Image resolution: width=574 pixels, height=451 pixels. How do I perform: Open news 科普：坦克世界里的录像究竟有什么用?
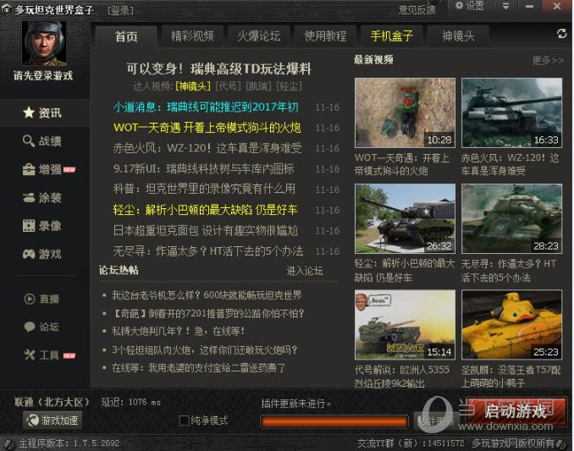(x=204, y=189)
